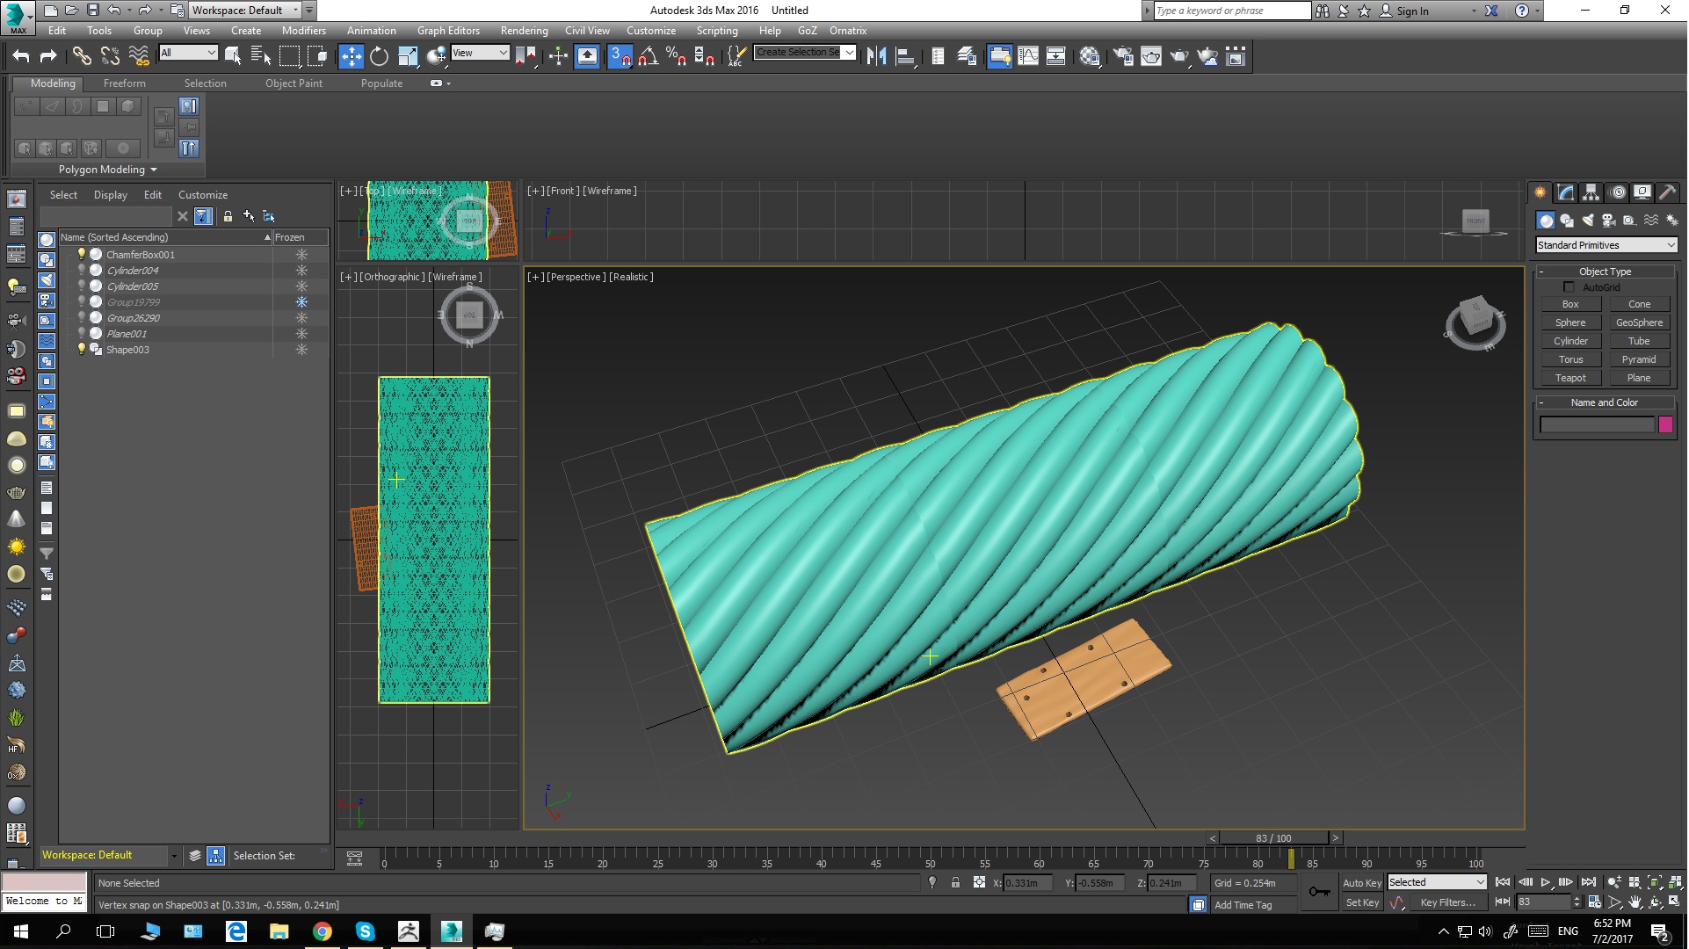Click the Edit Named Selection Sets icon
Viewport: 1689px width, 949px height.
(x=736, y=56)
